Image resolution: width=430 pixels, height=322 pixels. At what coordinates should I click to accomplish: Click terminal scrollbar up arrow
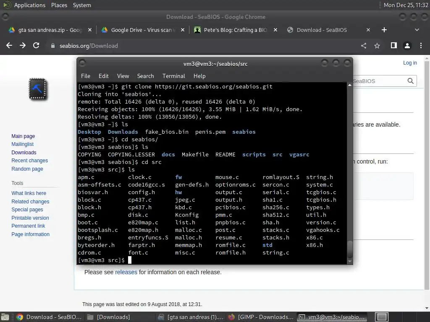click(350, 85)
